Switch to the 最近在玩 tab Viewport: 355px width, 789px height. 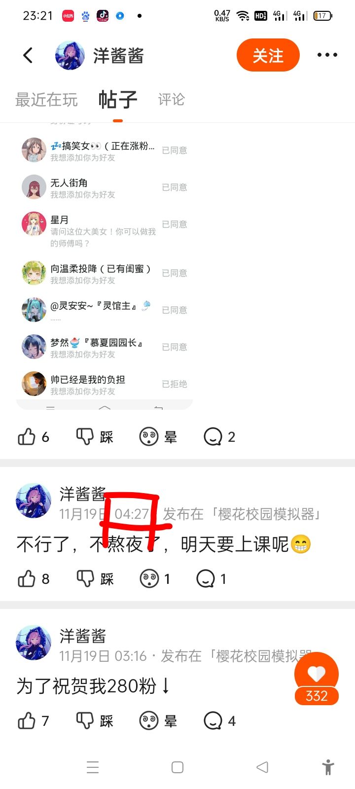pos(46,100)
